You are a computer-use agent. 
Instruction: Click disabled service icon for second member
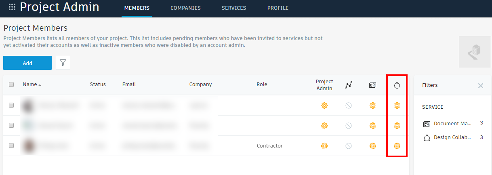(348, 126)
